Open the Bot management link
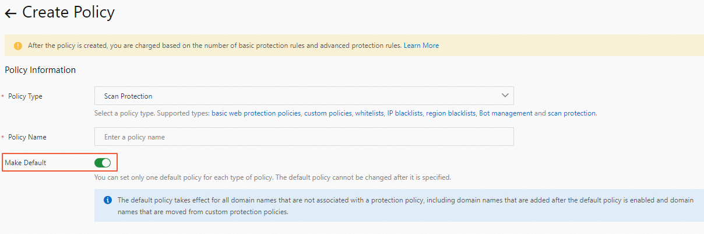The width and height of the screenshot is (704, 234). point(505,113)
